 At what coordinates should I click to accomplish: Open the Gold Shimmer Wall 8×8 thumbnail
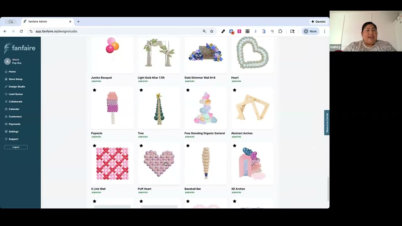[206, 55]
